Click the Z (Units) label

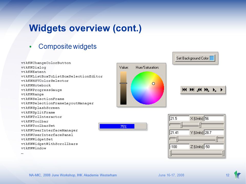197,147
